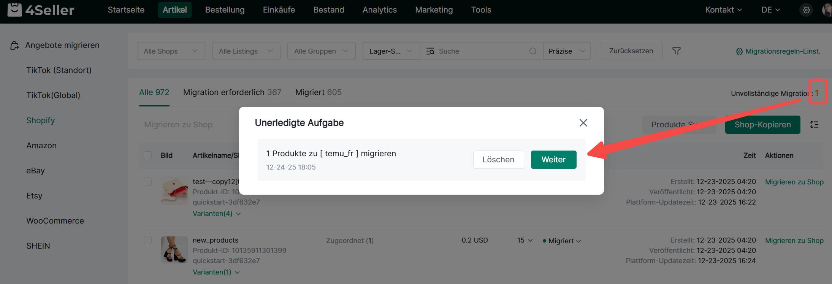Click the search magnifier icon

(533, 51)
